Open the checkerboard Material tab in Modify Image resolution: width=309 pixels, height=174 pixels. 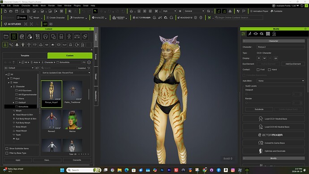(268, 34)
